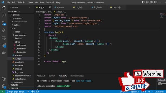Open Remote Explorer view

4,38
